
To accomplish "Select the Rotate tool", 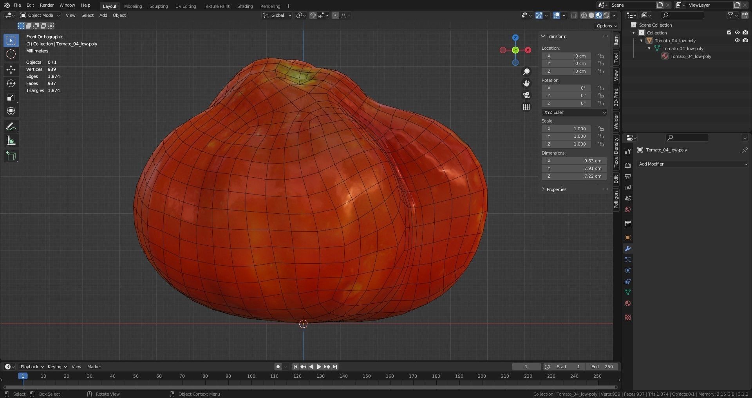I will (11, 83).
